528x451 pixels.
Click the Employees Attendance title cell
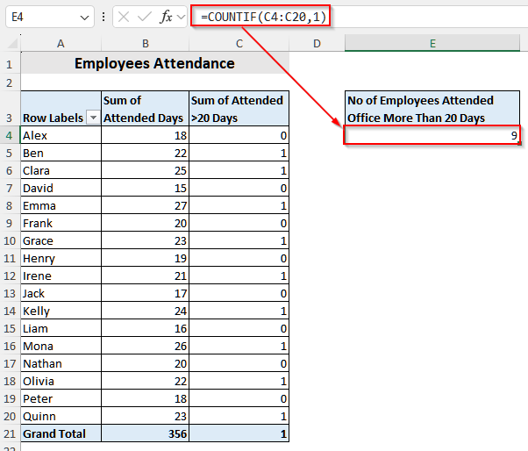(x=154, y=63)
